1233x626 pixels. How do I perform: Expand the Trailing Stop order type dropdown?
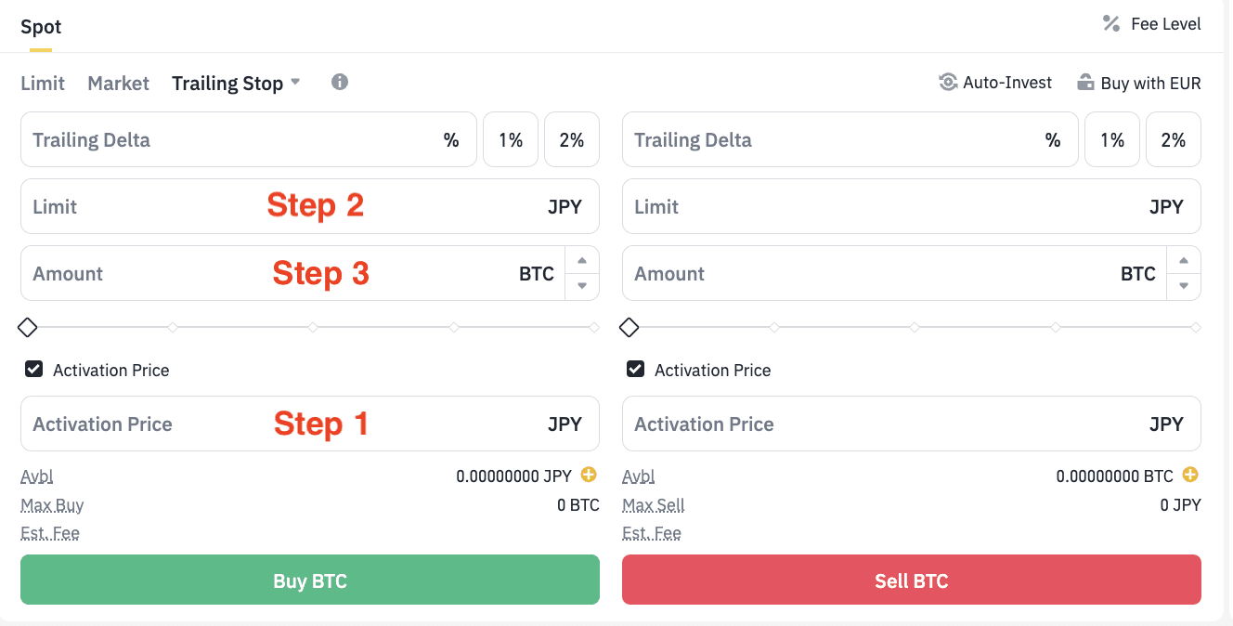295,82
